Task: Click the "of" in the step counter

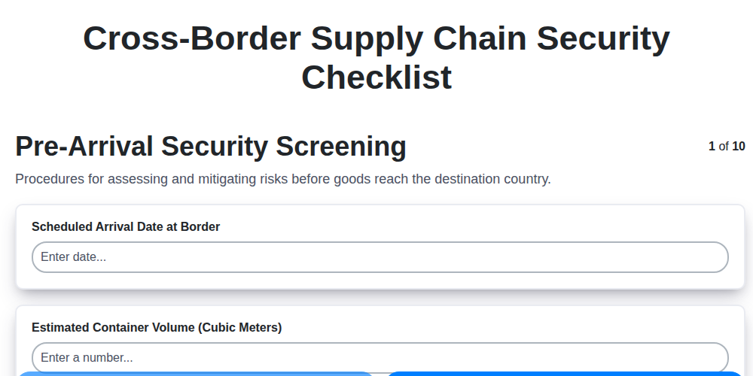Action: coord(724,146)
